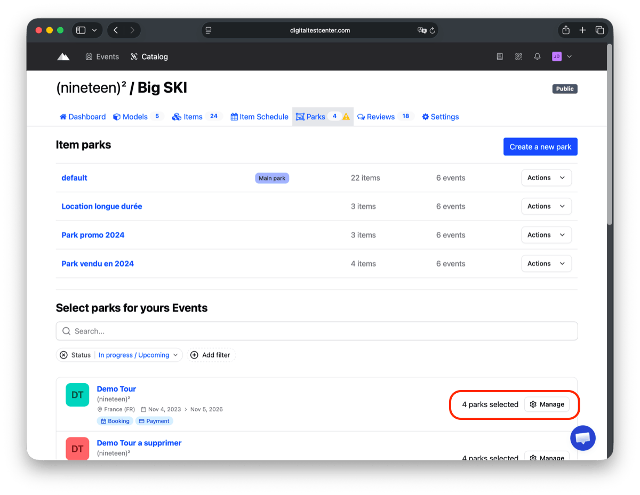The width and height of the screenshot is (640, 495).
Task: Open the Settings tab
Action: [441, 117]
